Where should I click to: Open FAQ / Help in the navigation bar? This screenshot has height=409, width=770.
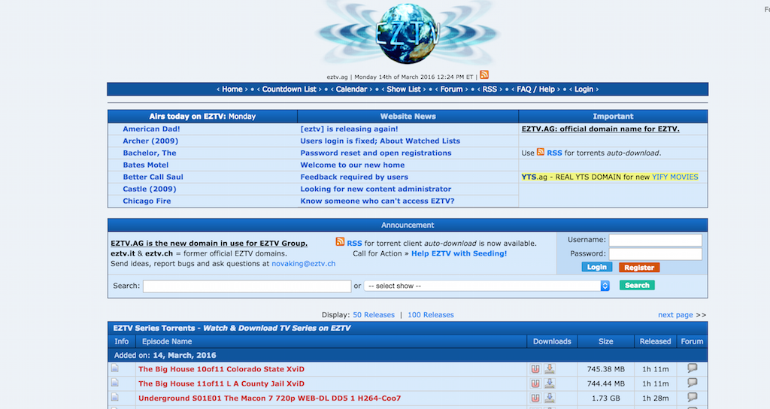point(535,89)
